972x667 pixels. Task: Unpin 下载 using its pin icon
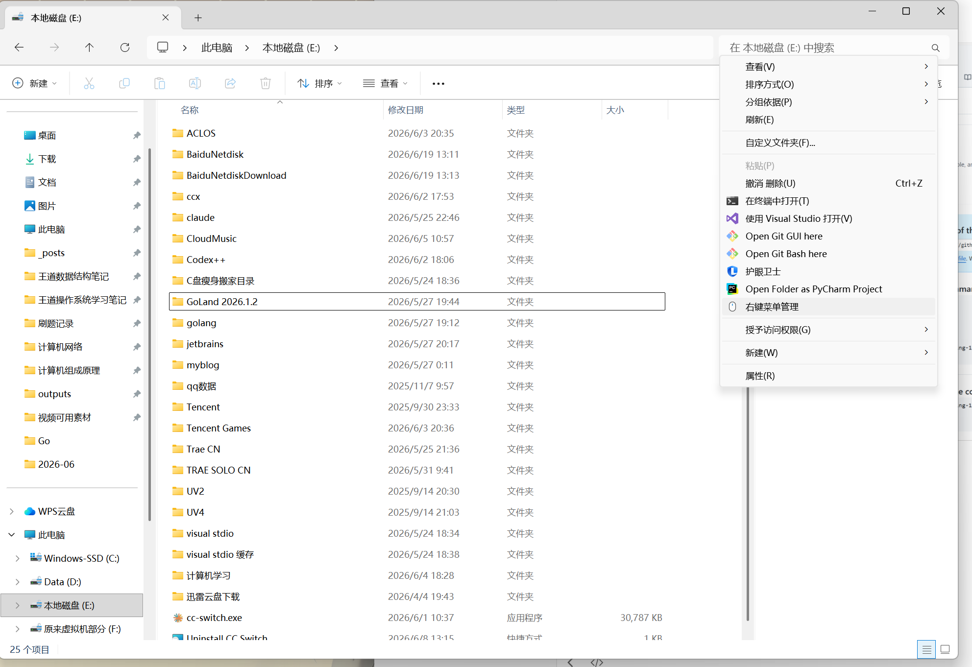[x=137, y=159]
